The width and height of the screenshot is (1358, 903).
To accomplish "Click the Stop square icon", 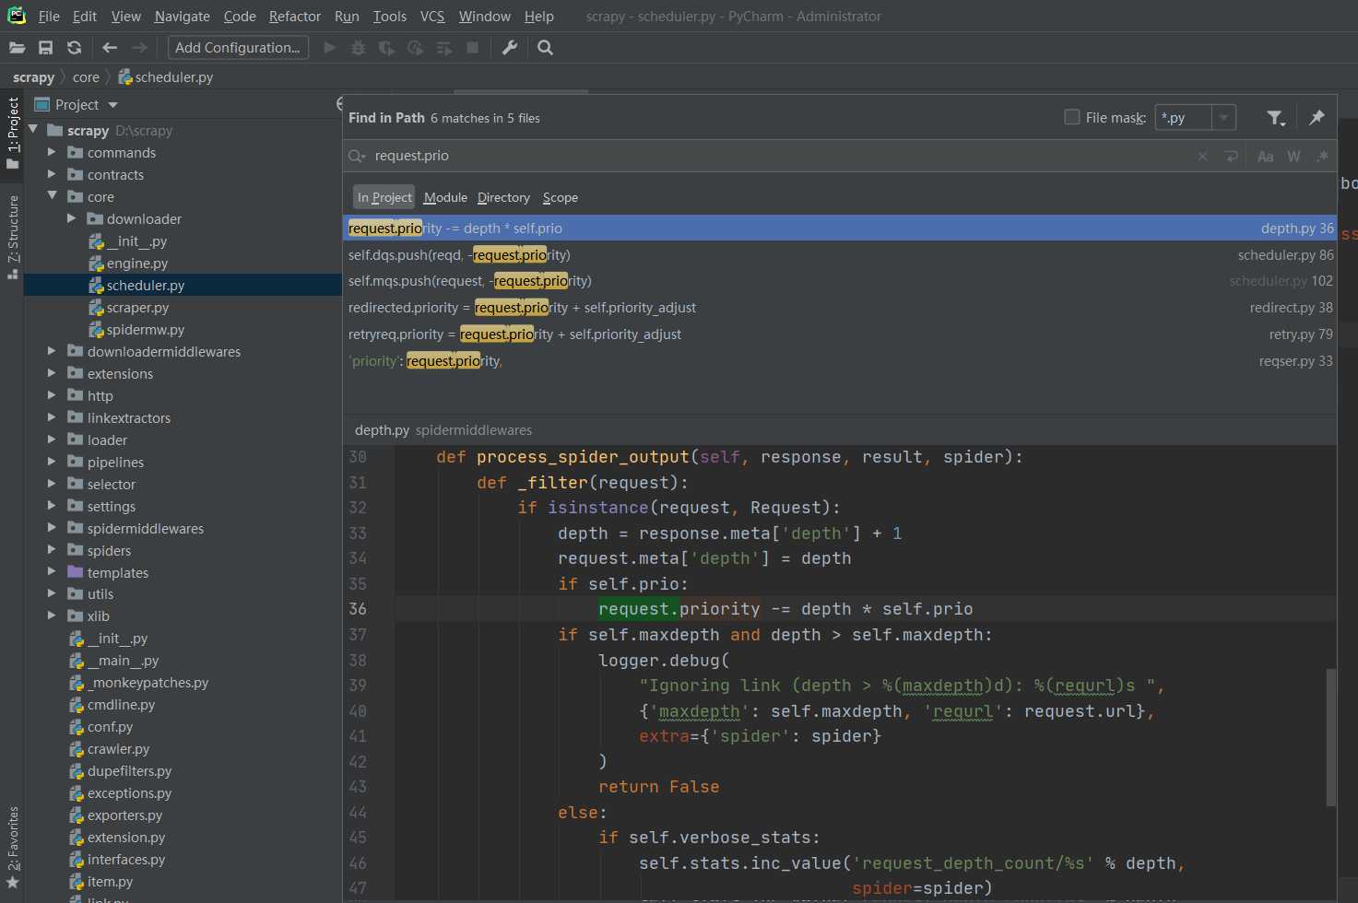I will tap(473, 48).
